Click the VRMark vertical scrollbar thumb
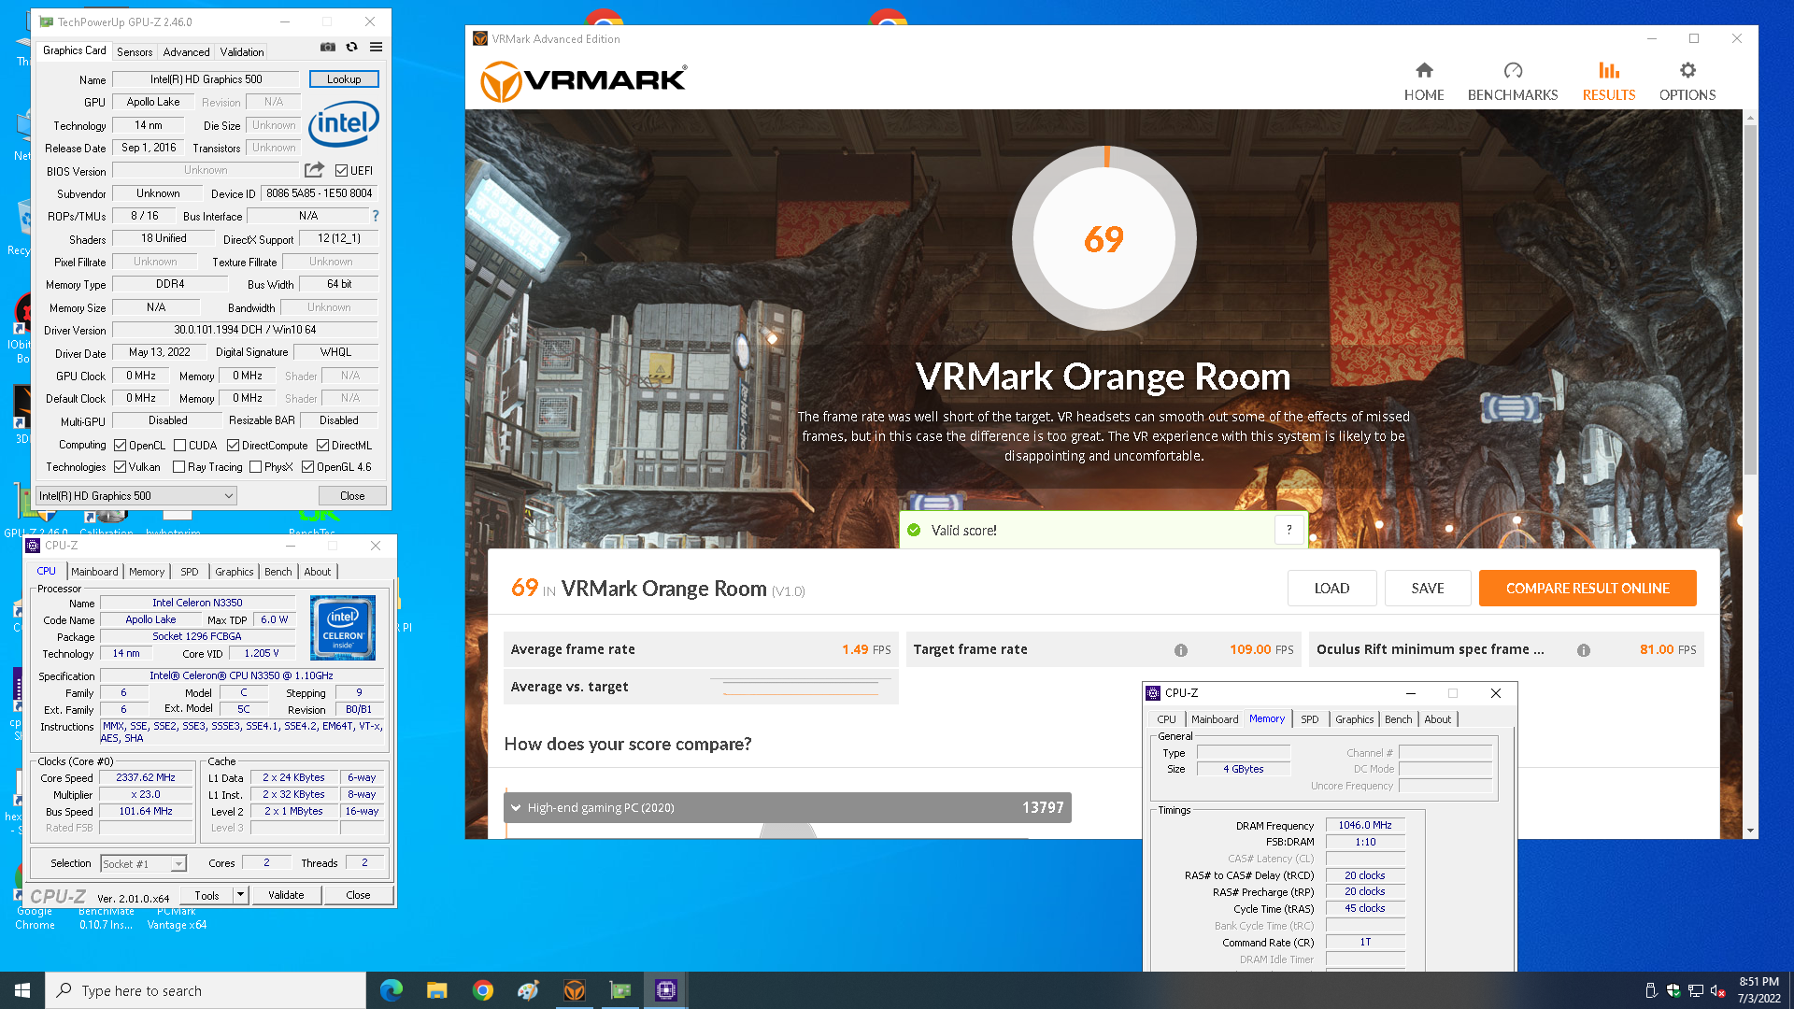 [x=1750, y=299]
